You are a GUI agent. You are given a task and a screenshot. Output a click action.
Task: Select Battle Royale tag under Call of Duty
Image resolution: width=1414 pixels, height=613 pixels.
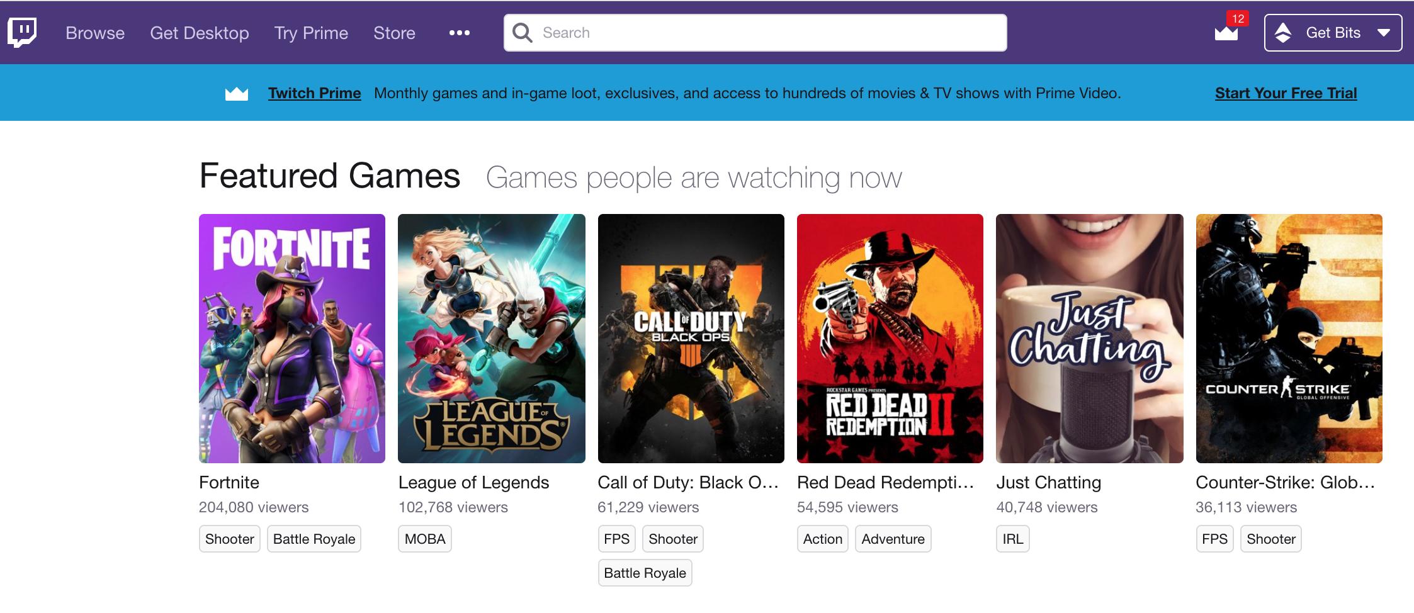(x=645, y=573)
